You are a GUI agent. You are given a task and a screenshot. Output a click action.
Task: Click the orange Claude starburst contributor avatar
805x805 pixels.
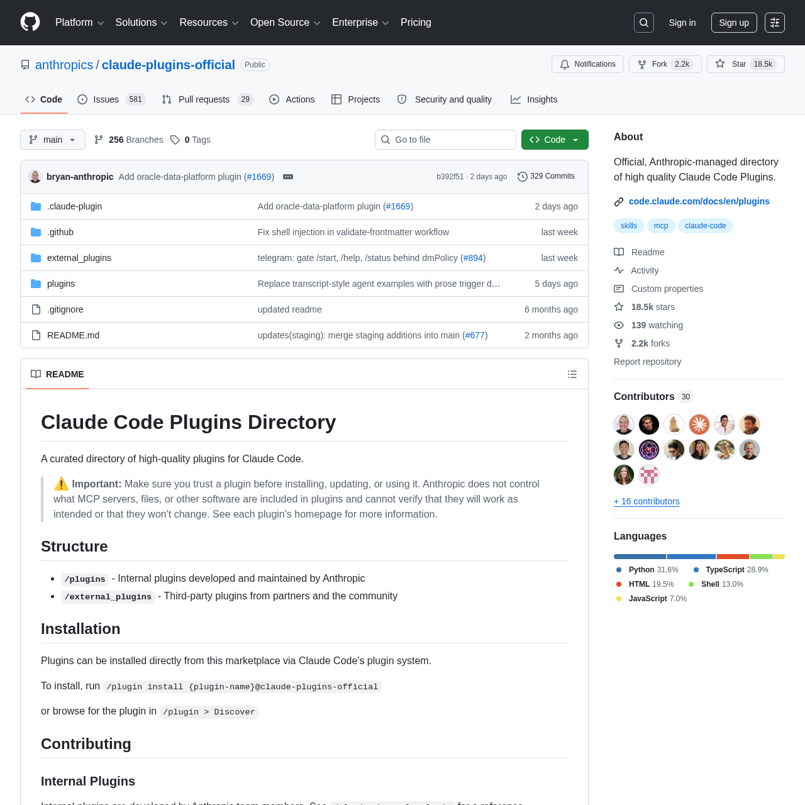tap(699, 425)
